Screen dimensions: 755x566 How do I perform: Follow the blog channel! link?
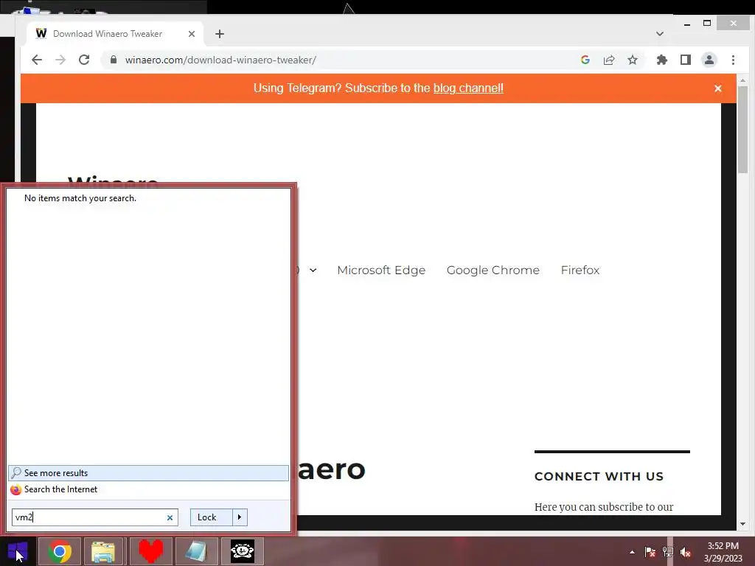pos(468,88)
